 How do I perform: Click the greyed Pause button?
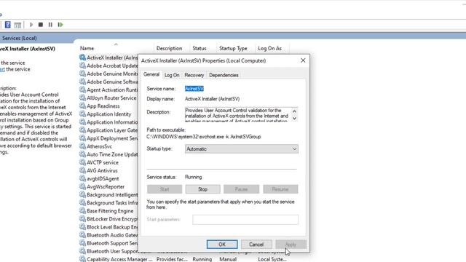point(241,189)
